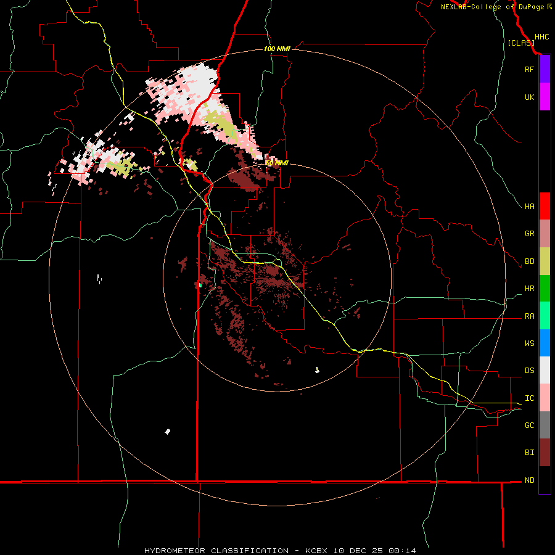Click the 'HR' legend label
Image resolution: width=555 pixels, height=555 pixels.
coord(529,289)
